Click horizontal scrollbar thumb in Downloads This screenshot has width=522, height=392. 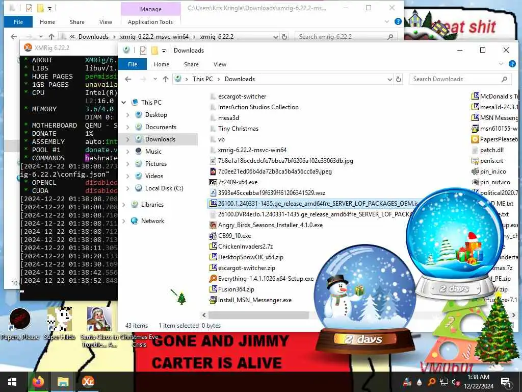pos(258,315)
